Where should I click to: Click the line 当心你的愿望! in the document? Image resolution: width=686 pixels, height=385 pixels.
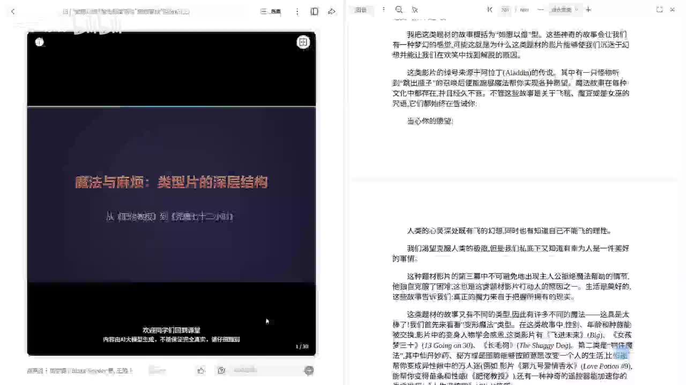(x=430, y=121)
